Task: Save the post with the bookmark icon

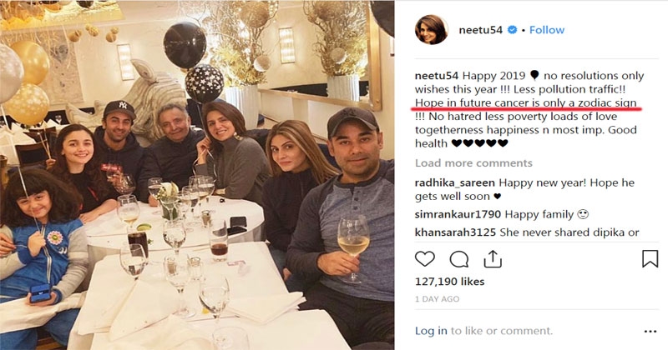Action: point(650,259)
